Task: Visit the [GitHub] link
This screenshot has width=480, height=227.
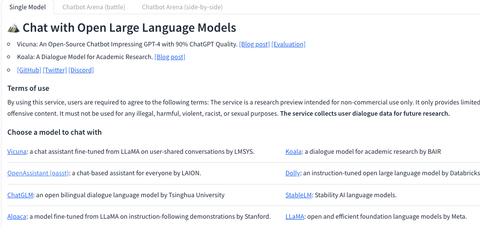Action: [x=29, y=70]
